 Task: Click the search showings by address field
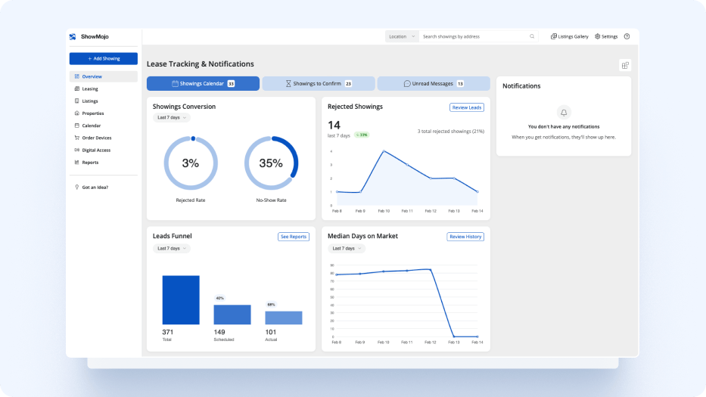point(473,36)
